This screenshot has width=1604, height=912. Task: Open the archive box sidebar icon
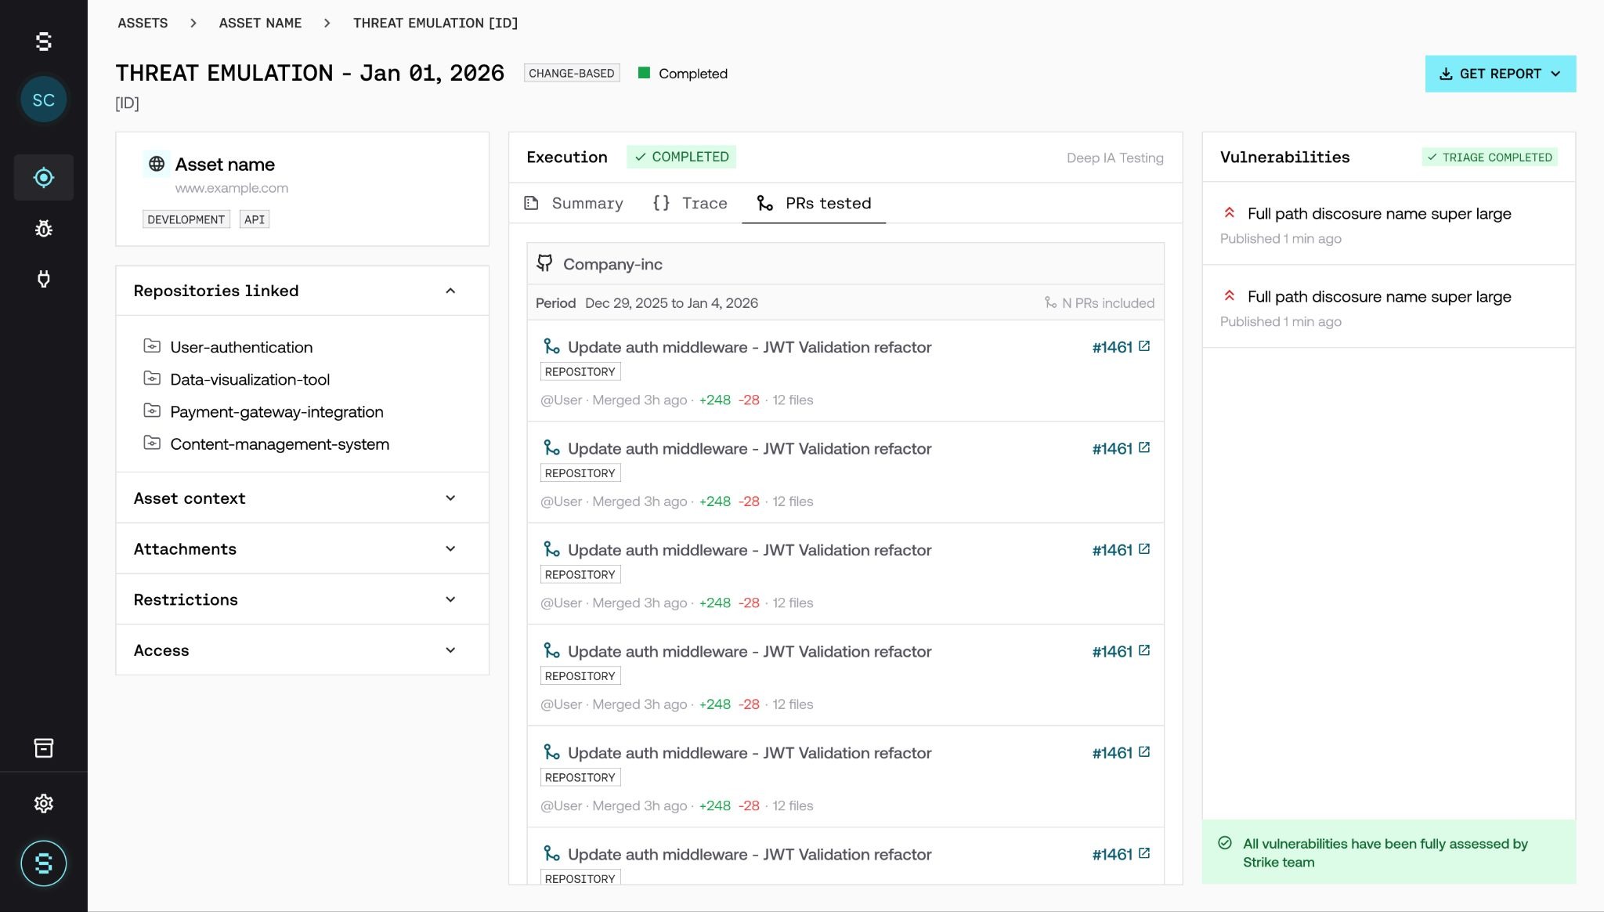tap(44, 748)
